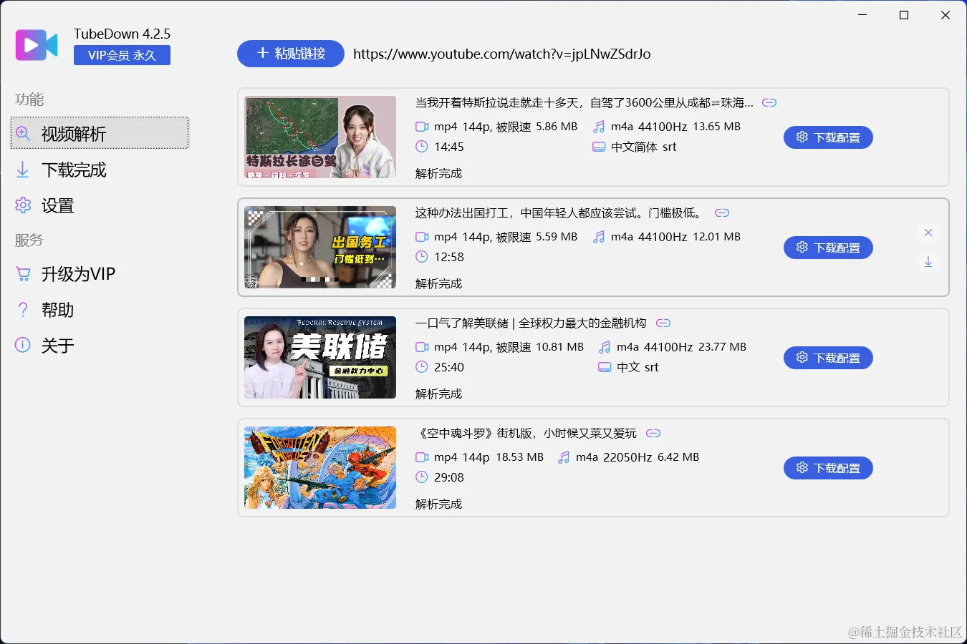Click video icon beside mp4 144p 10.81 MB
Viewport: 967px width, 644px height.
pos(422,347)
